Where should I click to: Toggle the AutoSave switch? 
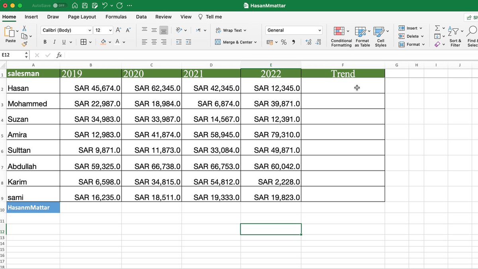(60, 6)
